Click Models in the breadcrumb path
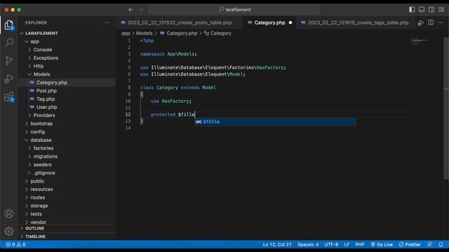This screenshot has height=252, width=449. (x=144, y=33)
